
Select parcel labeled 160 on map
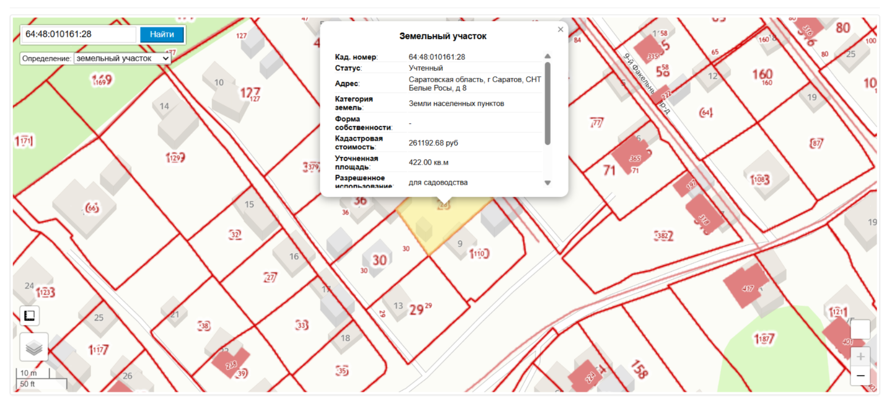[x=763, y=74]
